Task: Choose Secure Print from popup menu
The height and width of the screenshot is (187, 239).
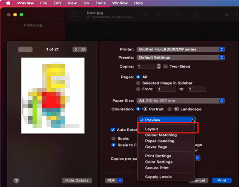Action: click(166, 168)
